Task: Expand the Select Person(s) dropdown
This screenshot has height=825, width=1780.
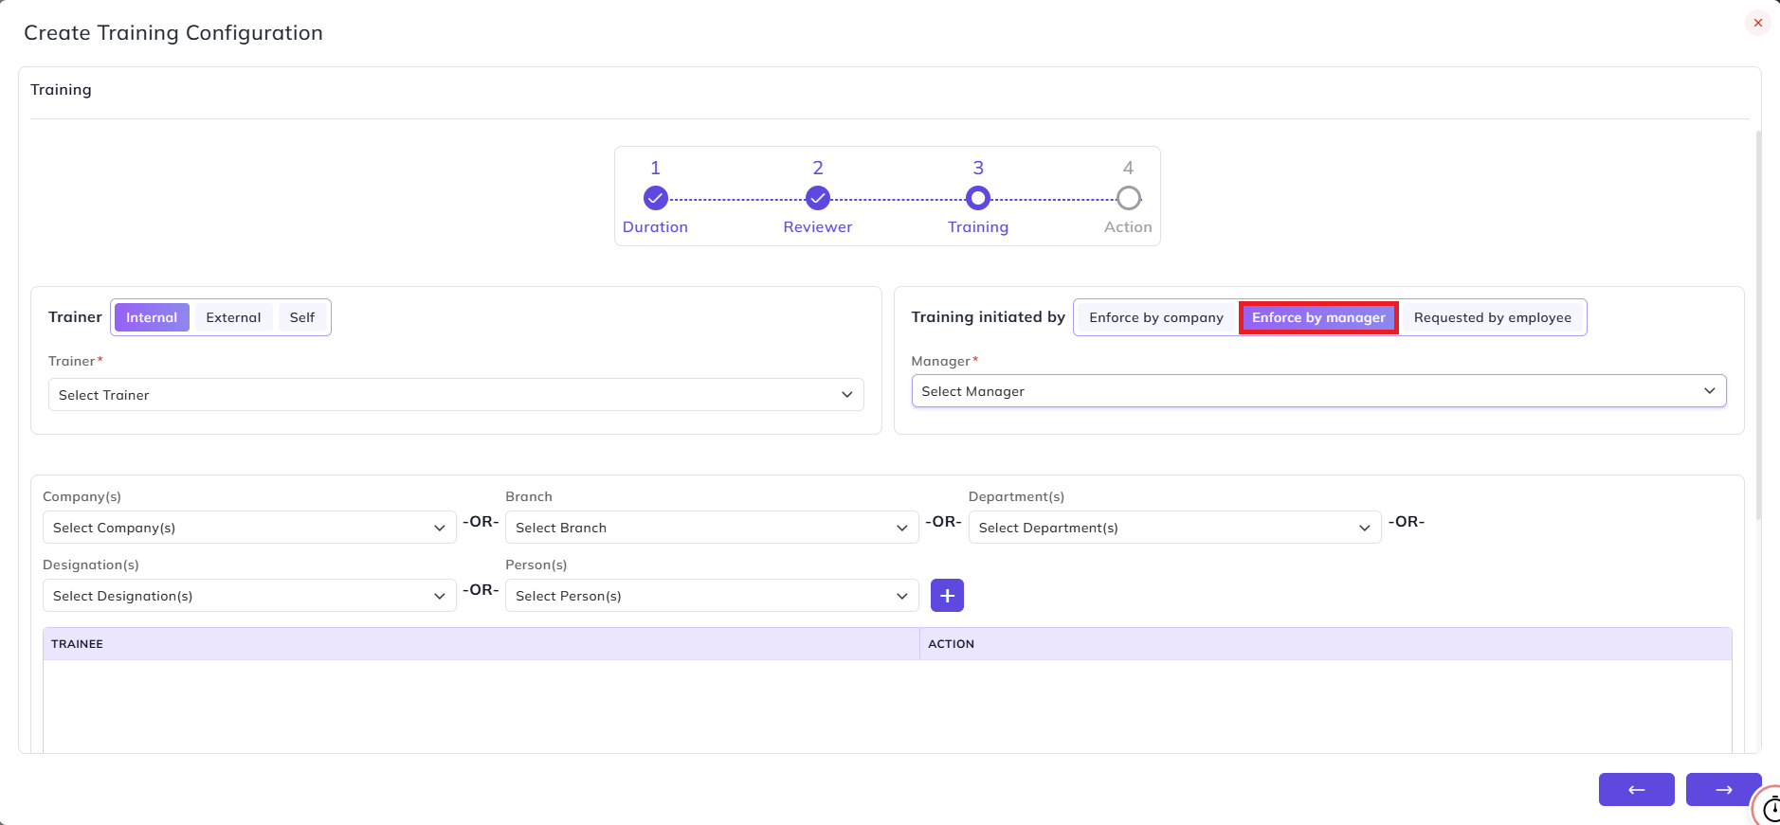Action: [712, 596]
